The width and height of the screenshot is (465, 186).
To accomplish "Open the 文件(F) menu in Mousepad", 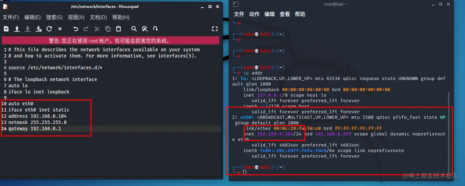I will pyautogui.click(x=11, y=17).
